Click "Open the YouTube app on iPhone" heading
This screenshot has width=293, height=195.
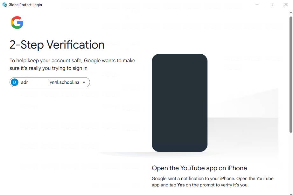coord(199,168)
